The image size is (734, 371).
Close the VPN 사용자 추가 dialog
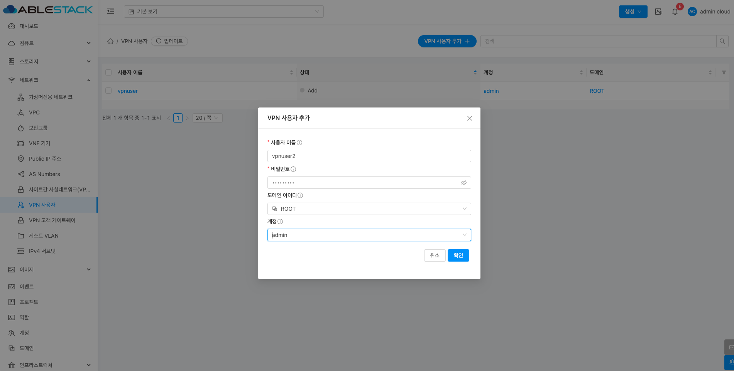[469, 118]
